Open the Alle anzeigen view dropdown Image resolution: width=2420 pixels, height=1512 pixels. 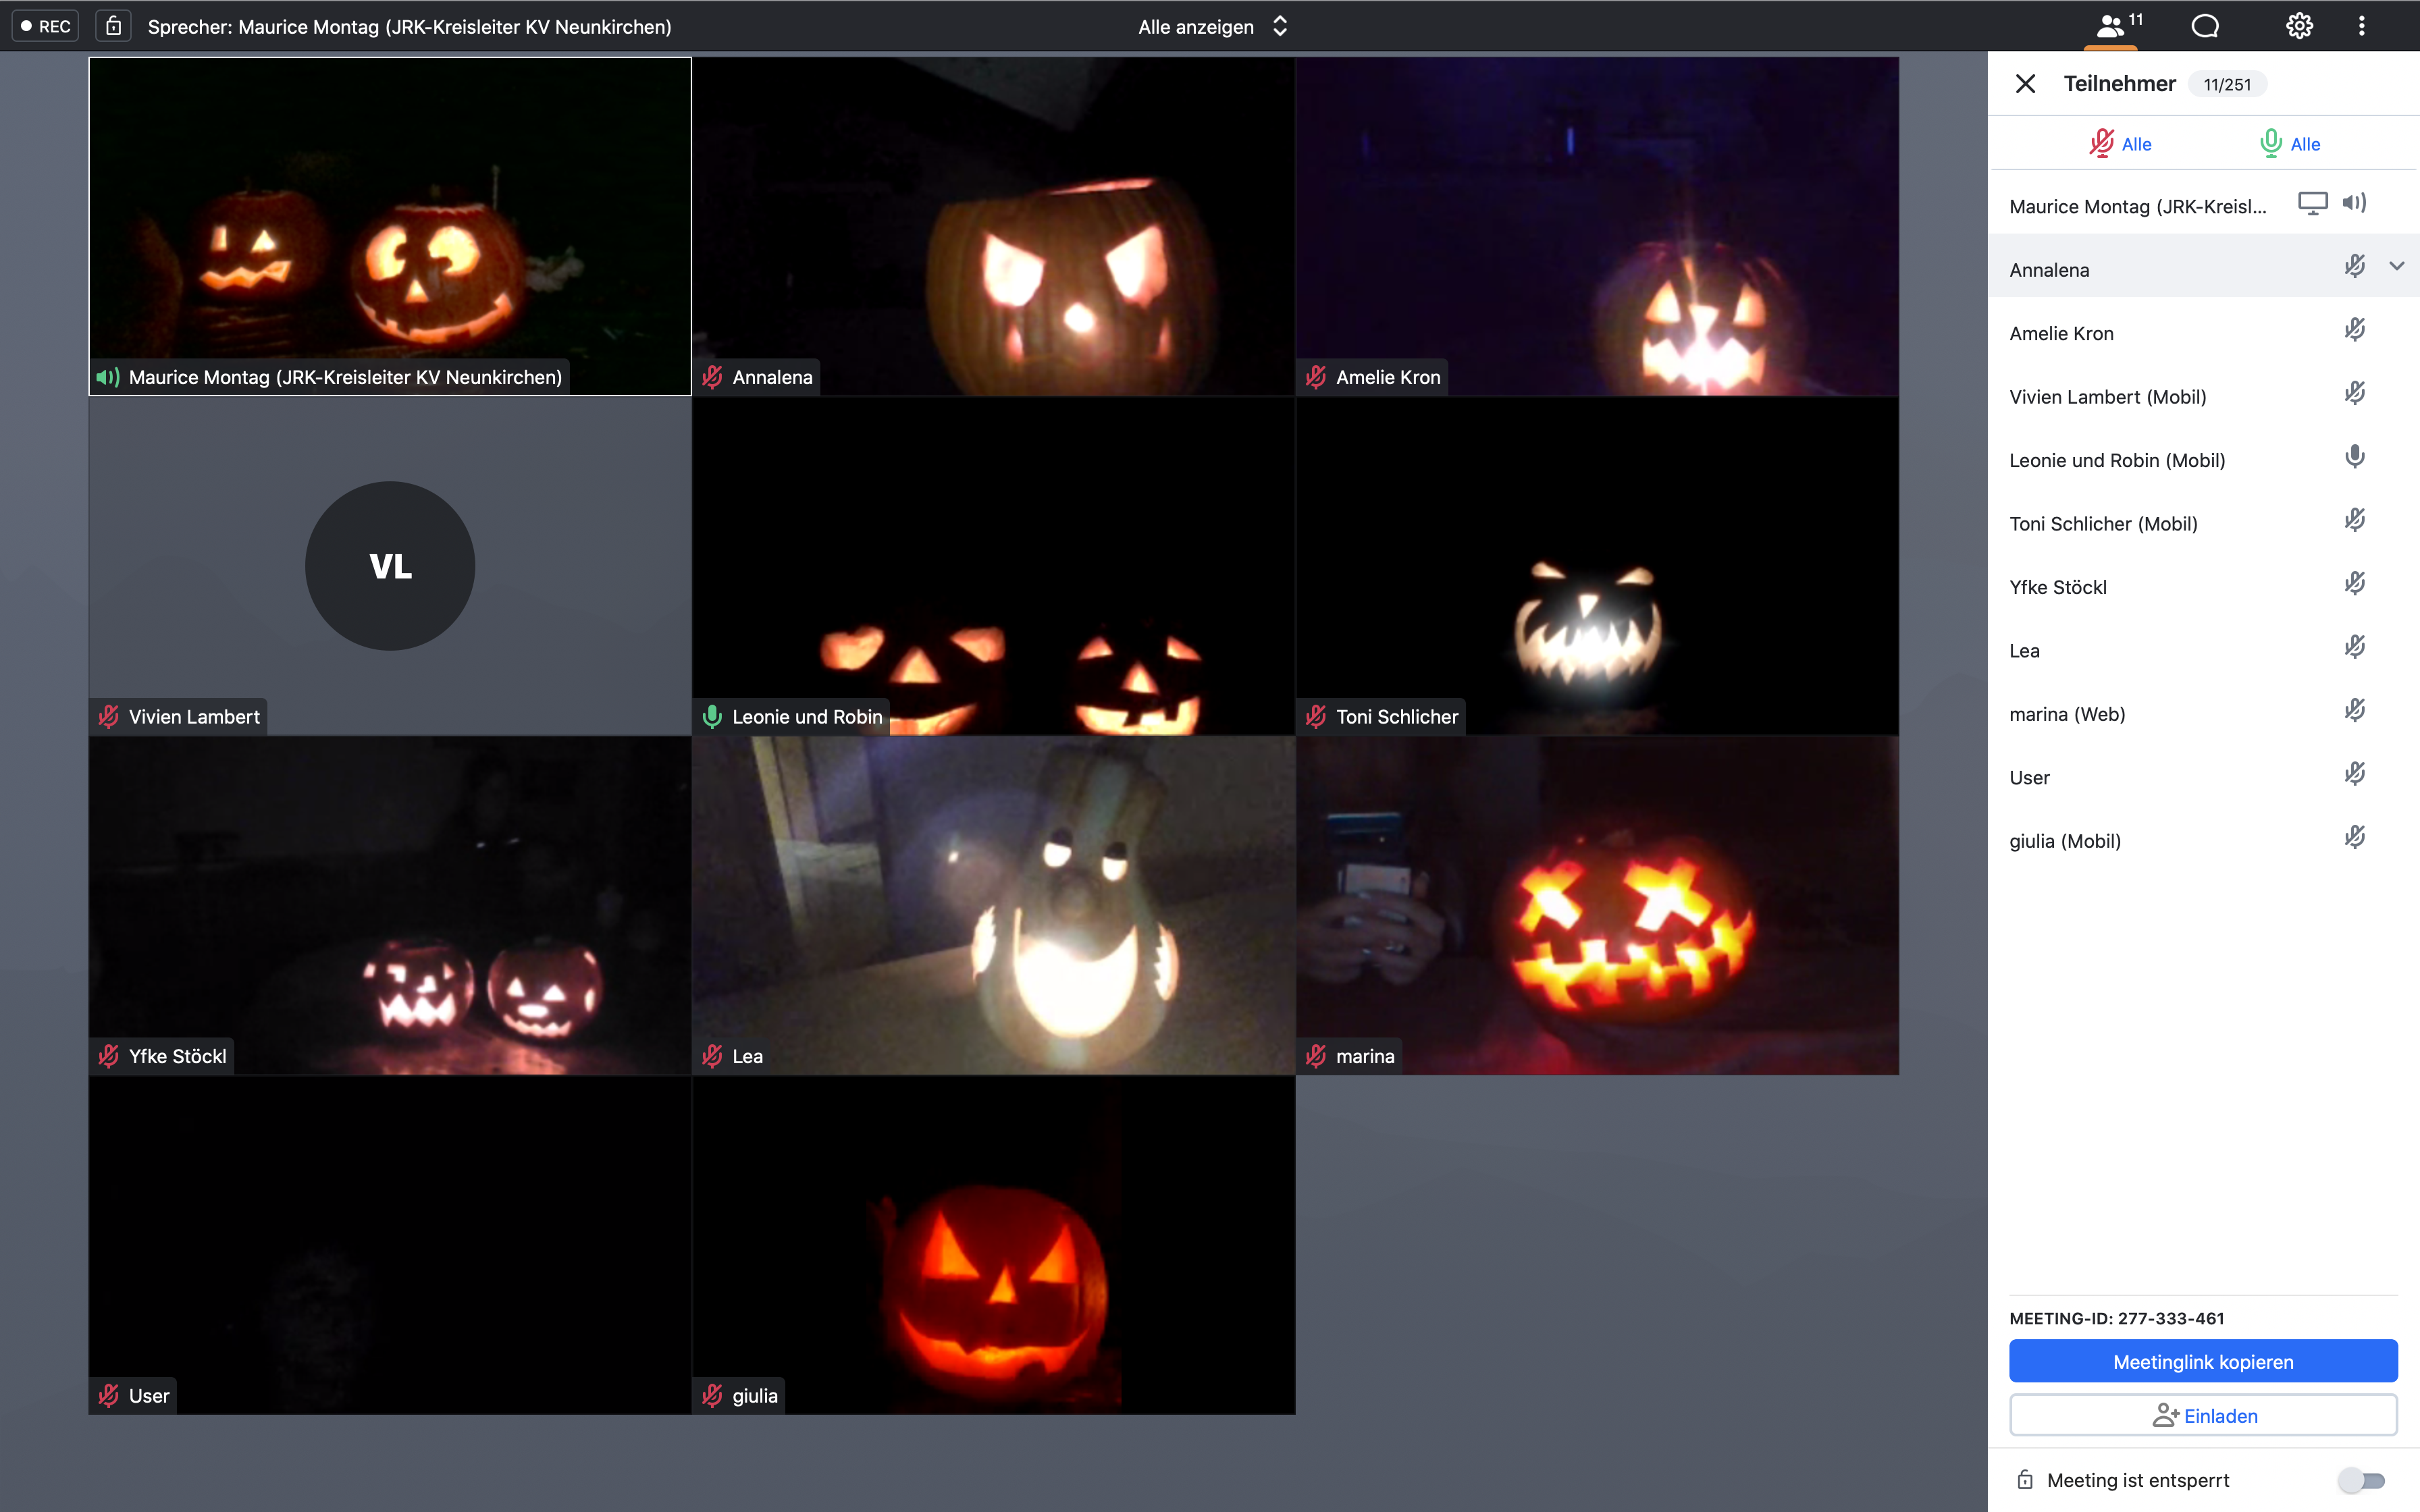tap(1212, 26)
